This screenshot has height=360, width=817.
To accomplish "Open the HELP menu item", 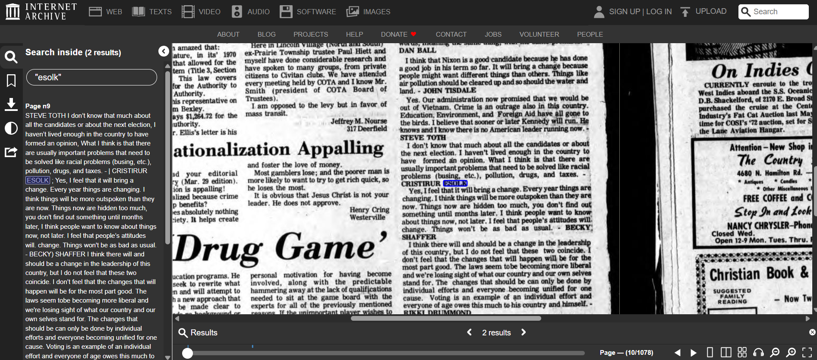I will click(x=354, y=35).
